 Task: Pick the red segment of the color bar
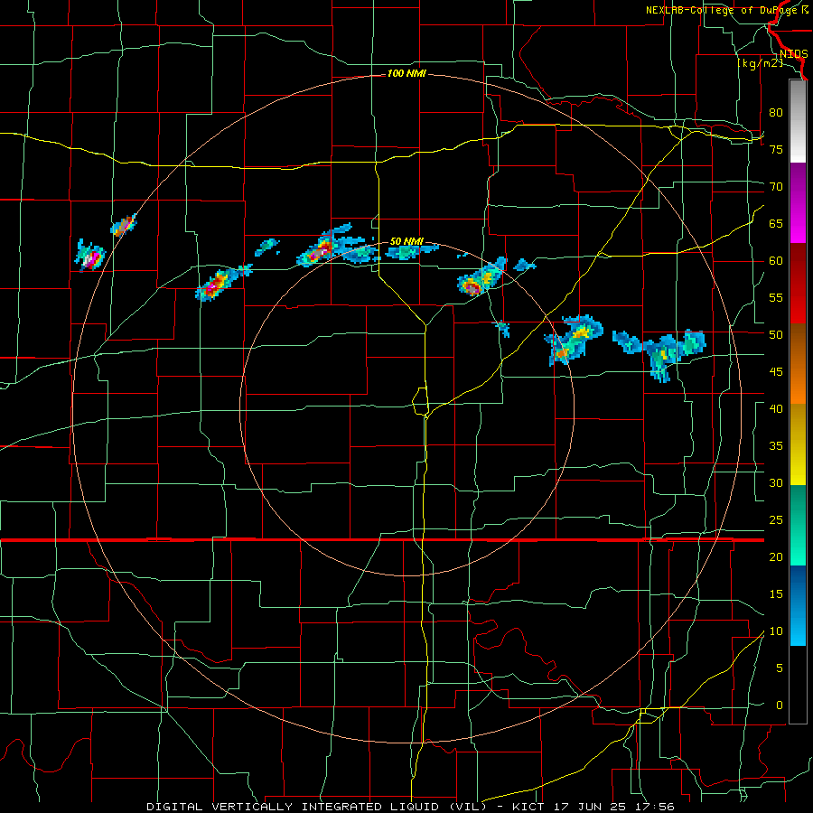(x=798, y=283)
